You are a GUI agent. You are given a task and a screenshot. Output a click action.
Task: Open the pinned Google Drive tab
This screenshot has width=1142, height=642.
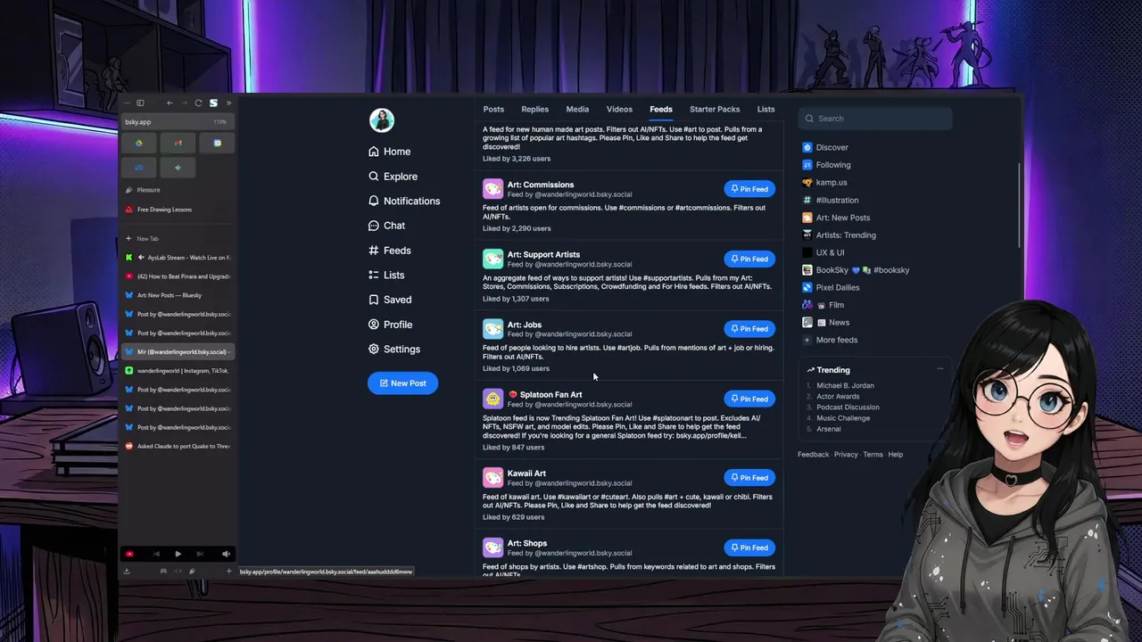(x=138, y=143)
